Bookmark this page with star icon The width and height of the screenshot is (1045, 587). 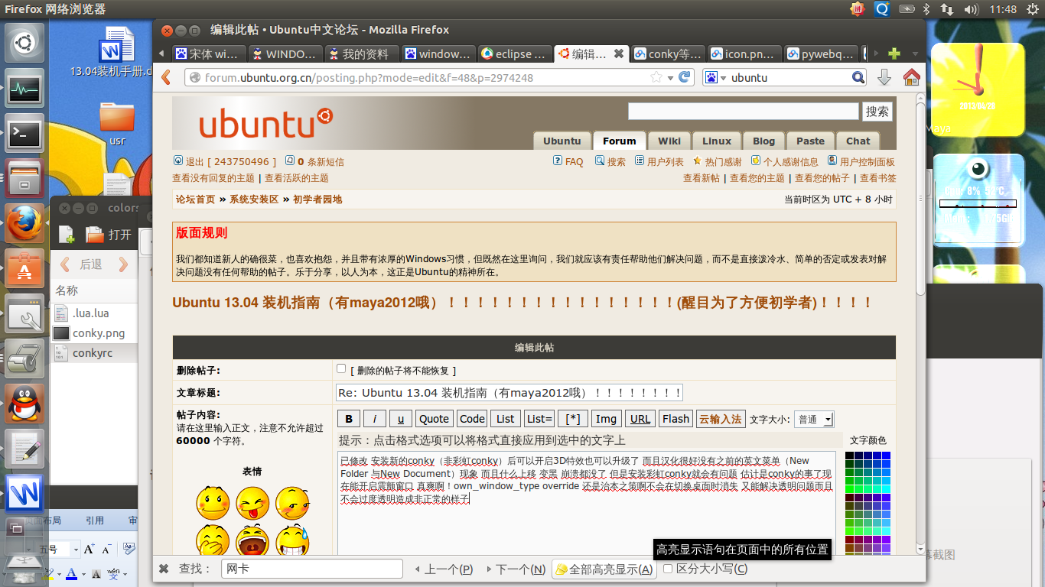pyautogui.click(x=656, y=77)
